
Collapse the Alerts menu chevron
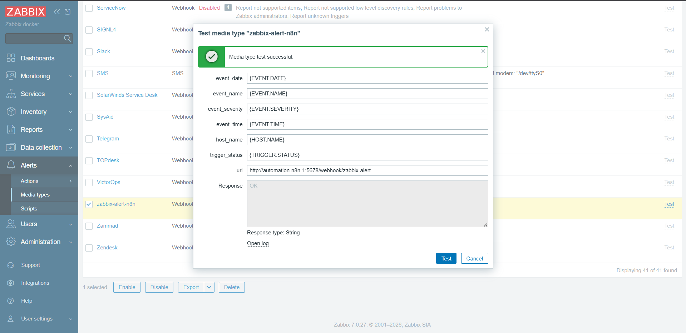71,165
